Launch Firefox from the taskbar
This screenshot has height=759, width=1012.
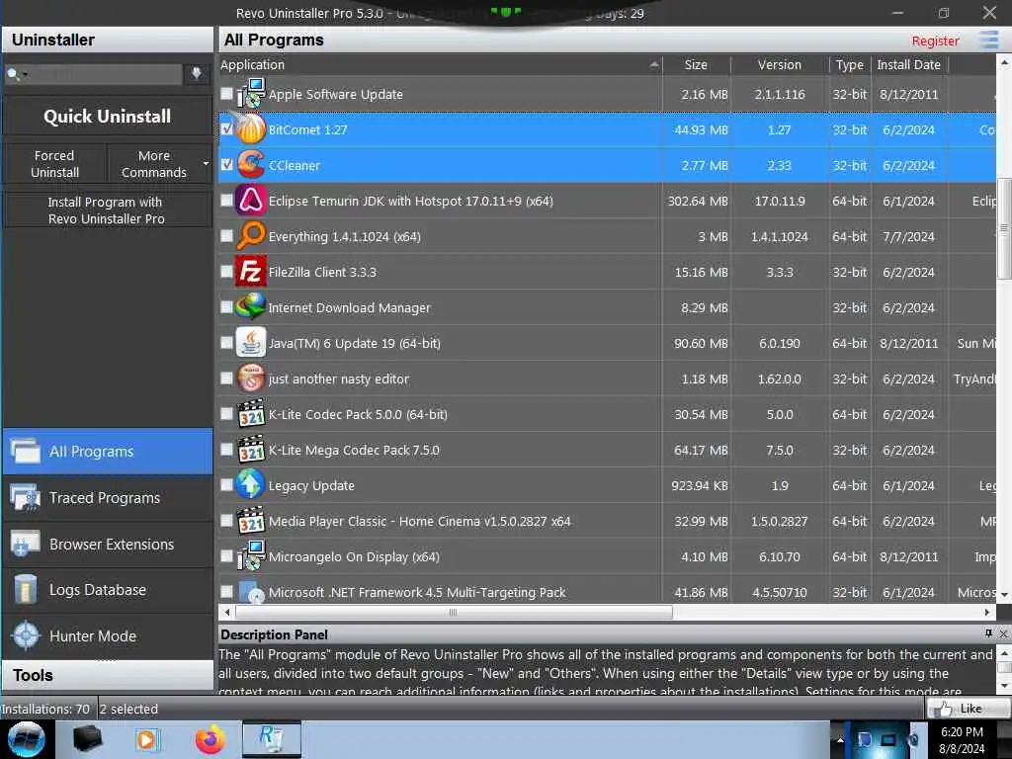210,739
